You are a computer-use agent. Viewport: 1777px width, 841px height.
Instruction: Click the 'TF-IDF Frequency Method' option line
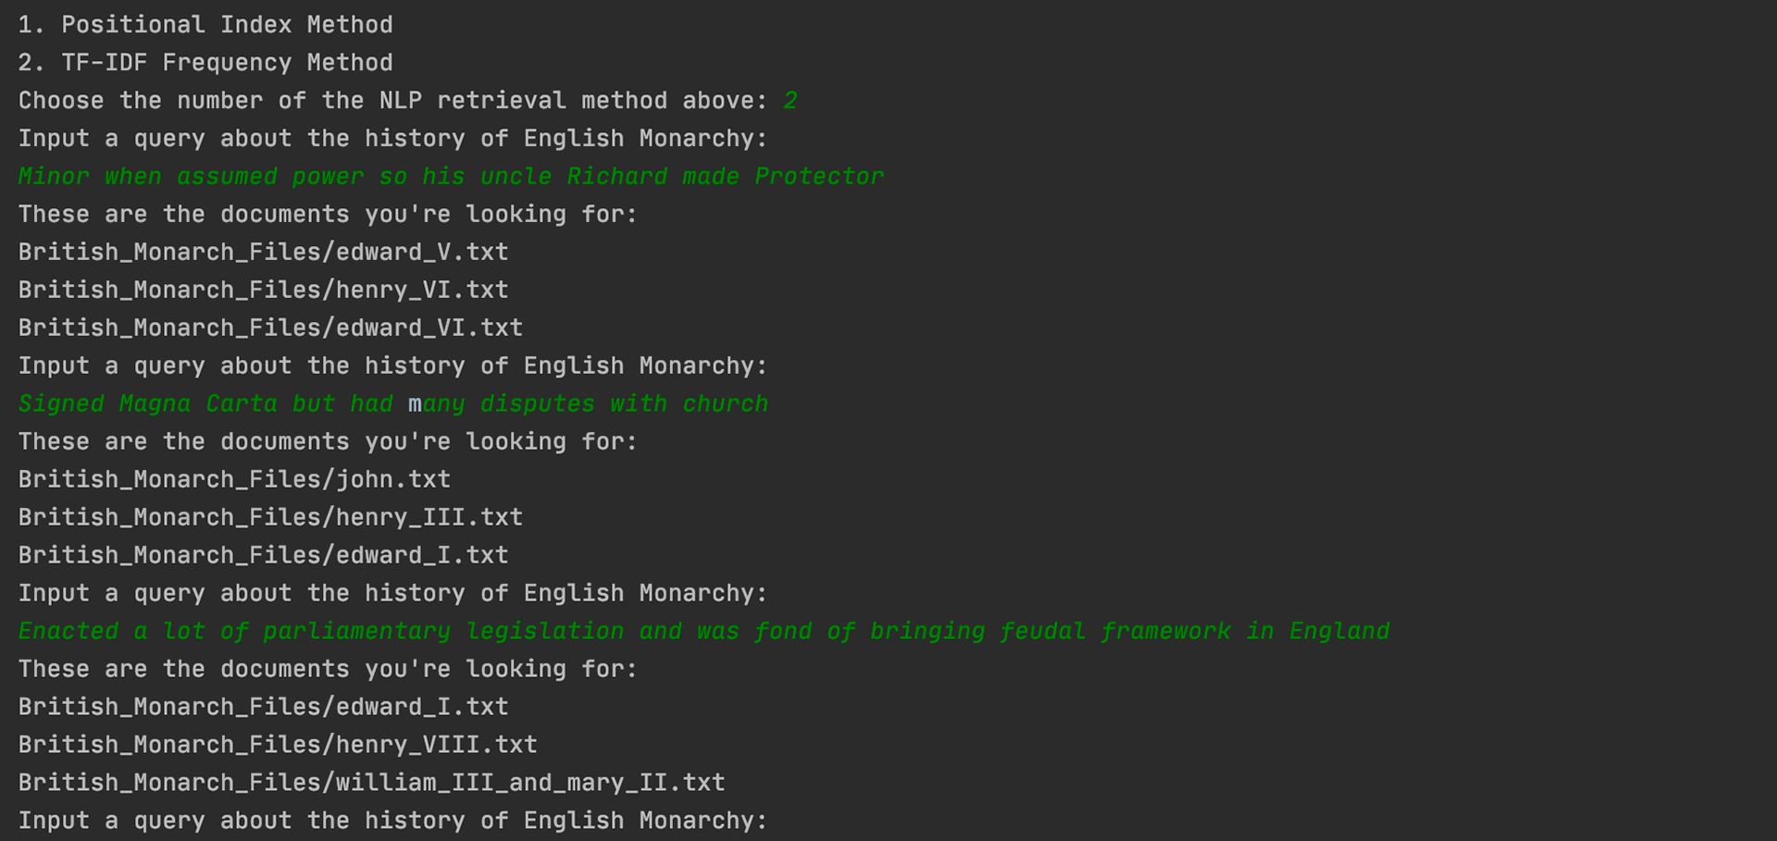pyautogui.click(x=205, y=63)
